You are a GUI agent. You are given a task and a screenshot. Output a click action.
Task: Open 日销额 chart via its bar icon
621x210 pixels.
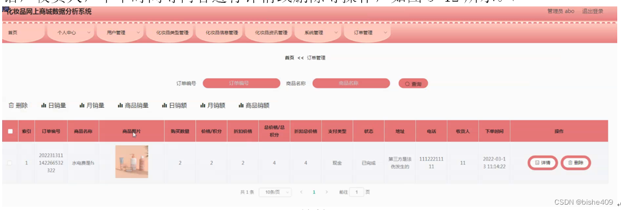pos(165,106)
